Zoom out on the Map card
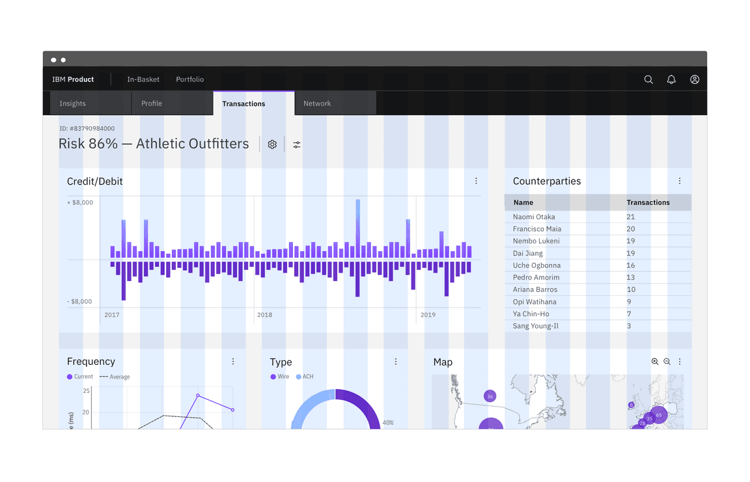The height and width of the screenshot is (482, 750). click(667, 362)
